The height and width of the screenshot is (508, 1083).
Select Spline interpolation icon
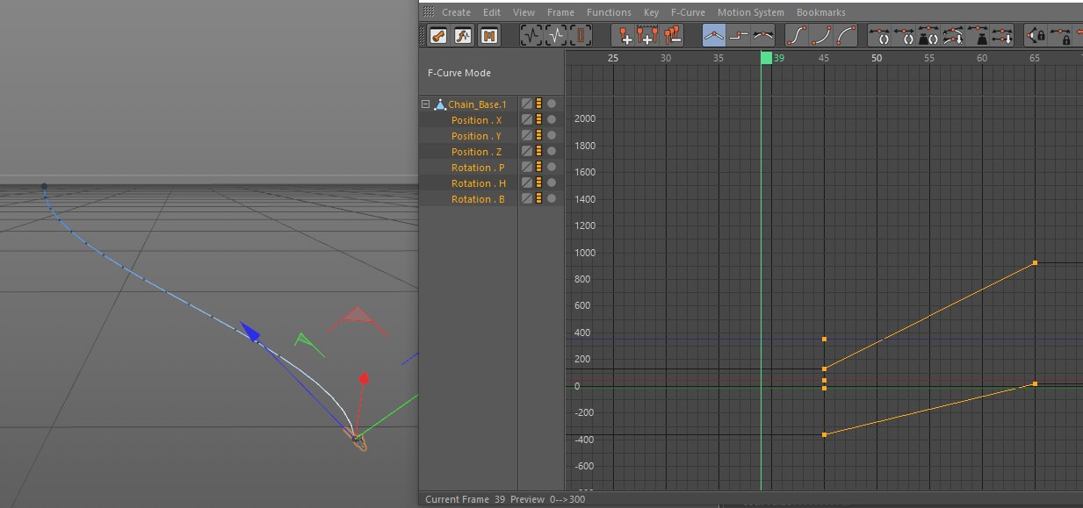(x=763, y=36)
